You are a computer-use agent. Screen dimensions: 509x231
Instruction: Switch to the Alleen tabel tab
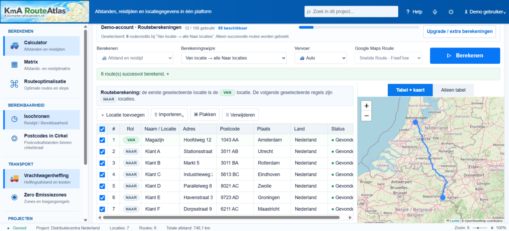click(x=453, y=90)
